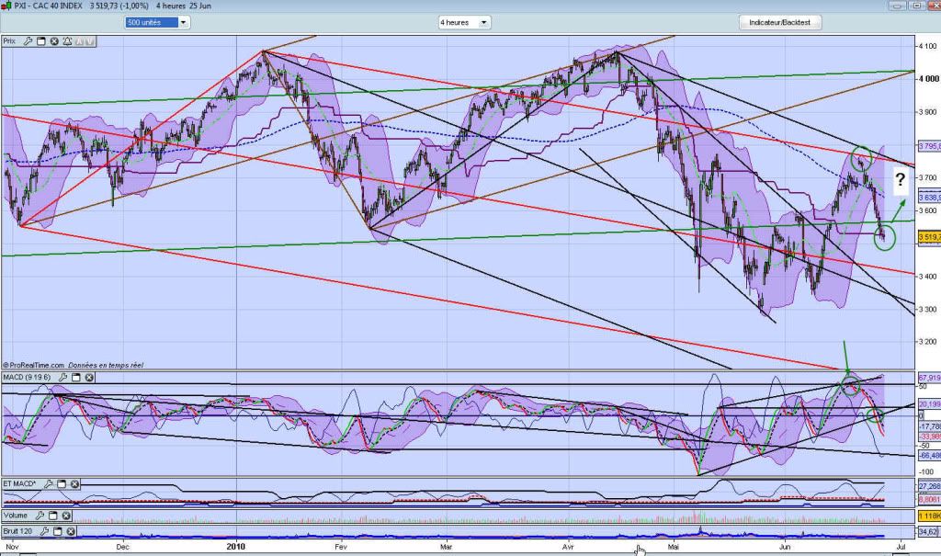Image resolution: width=941 pixels, height=556 pixels.
Task: Click the 3 519 current price marker
Action: click(x=927, y=237)
